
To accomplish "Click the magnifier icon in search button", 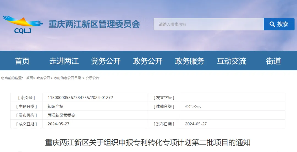I will (x=272, y=24).
